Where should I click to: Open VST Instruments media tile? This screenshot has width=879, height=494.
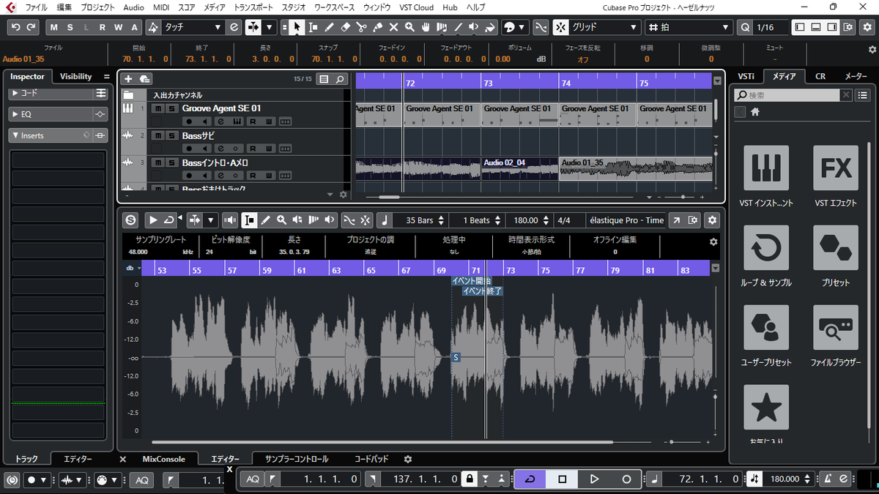[766, 168]
